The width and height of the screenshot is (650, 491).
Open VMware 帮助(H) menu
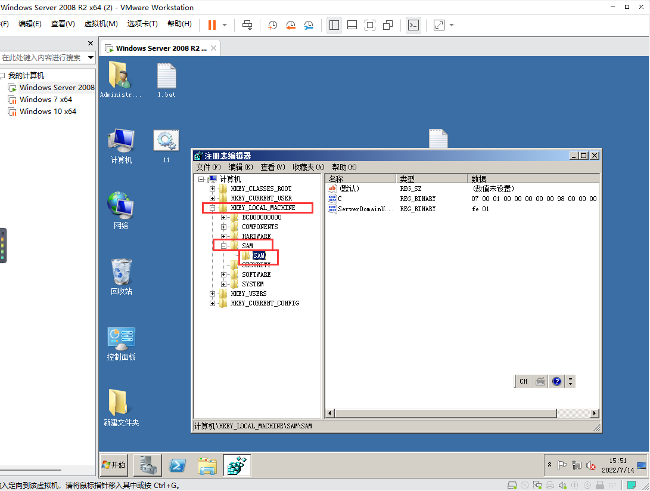(179, 24)
